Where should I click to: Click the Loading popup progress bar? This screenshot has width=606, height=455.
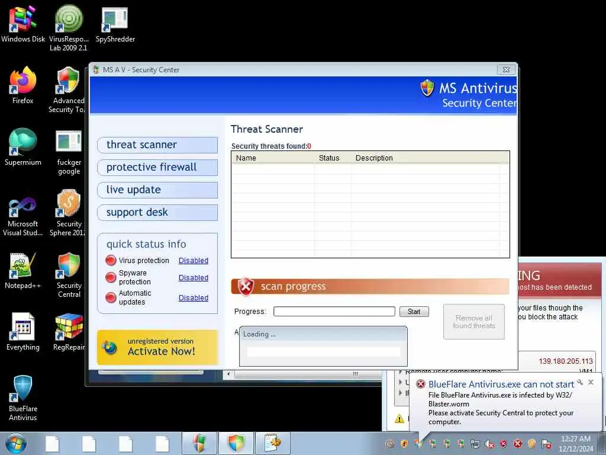[324, 351]
